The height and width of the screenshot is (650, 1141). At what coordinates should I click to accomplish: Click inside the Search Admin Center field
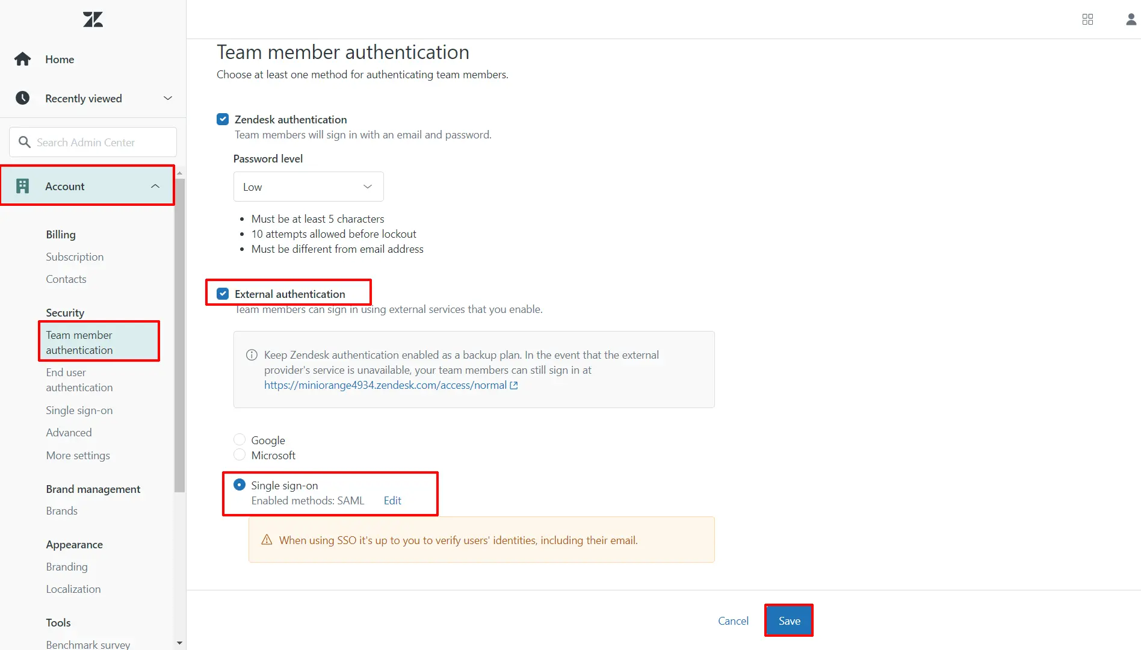point(92,142)
